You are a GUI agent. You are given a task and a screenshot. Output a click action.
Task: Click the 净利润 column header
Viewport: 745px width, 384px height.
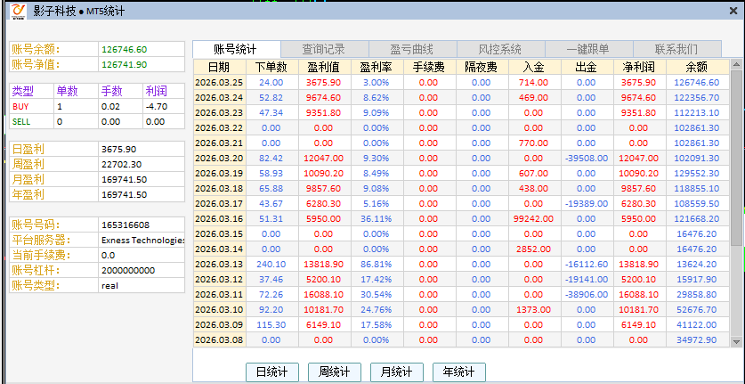click(x=639, y=67)
